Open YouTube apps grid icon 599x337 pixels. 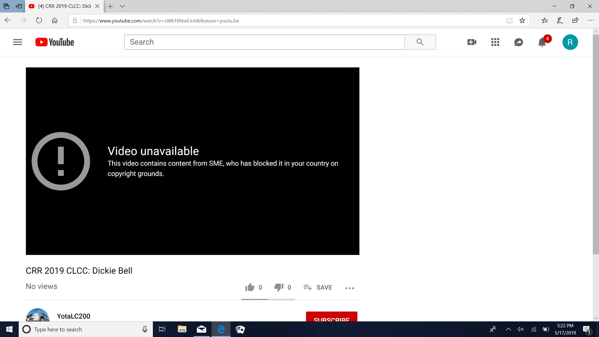tap(495, 42)
